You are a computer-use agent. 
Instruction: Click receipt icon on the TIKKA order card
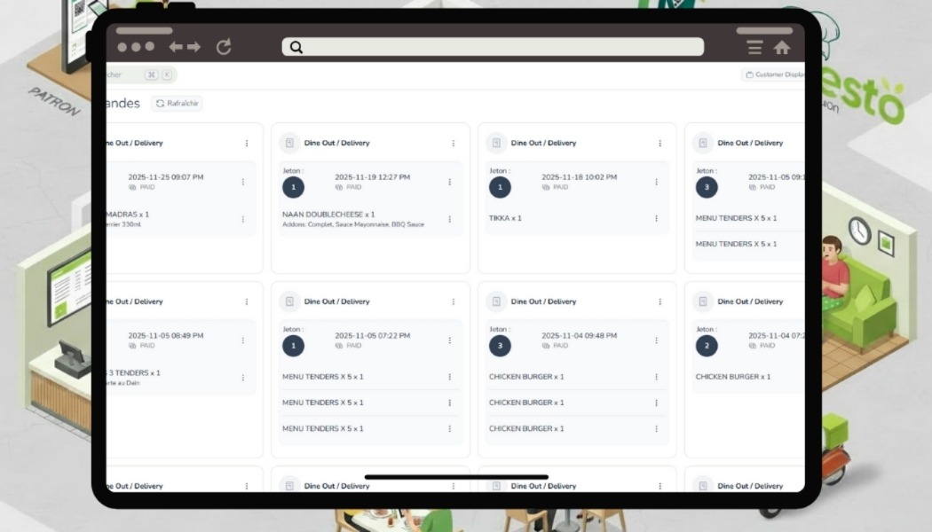pos(496,143)
